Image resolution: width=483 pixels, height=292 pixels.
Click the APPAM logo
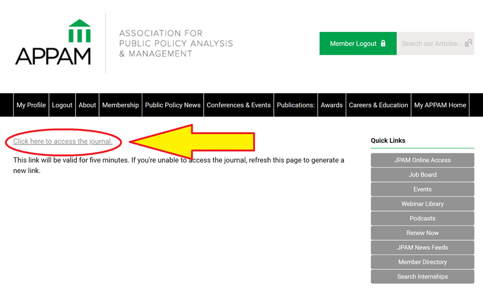click(53, 42)
